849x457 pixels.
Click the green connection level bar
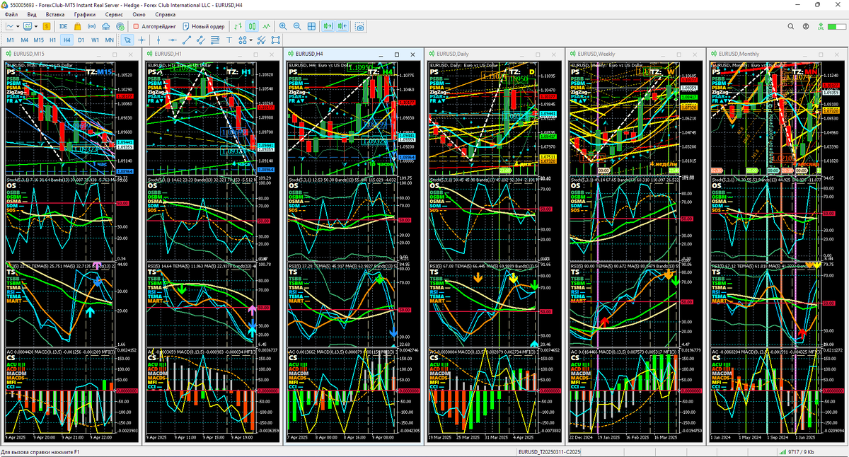837,26
